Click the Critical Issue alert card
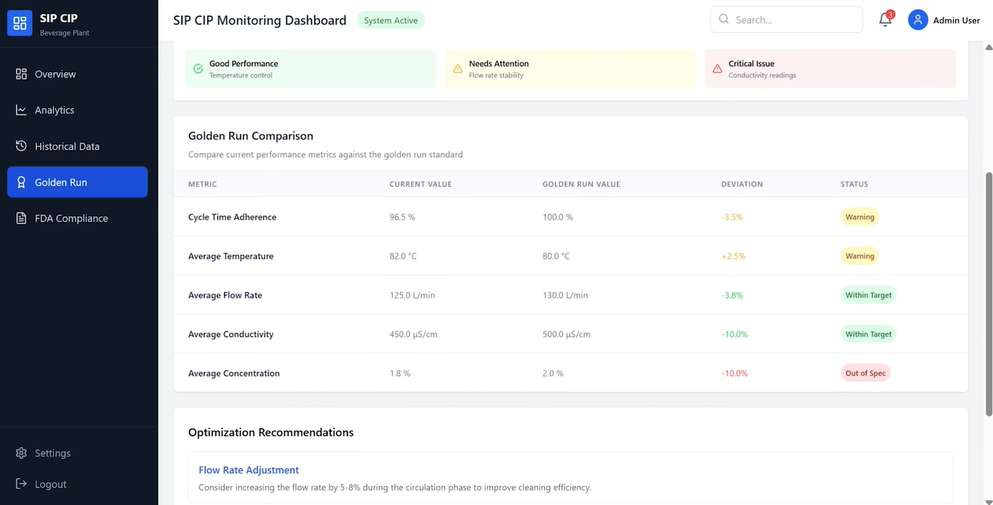The image size is (993, 505). (829, 69)
